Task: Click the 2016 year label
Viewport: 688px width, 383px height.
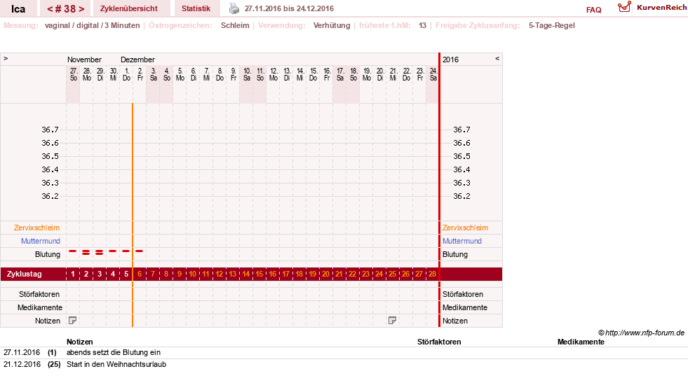Action: point(451,60)
